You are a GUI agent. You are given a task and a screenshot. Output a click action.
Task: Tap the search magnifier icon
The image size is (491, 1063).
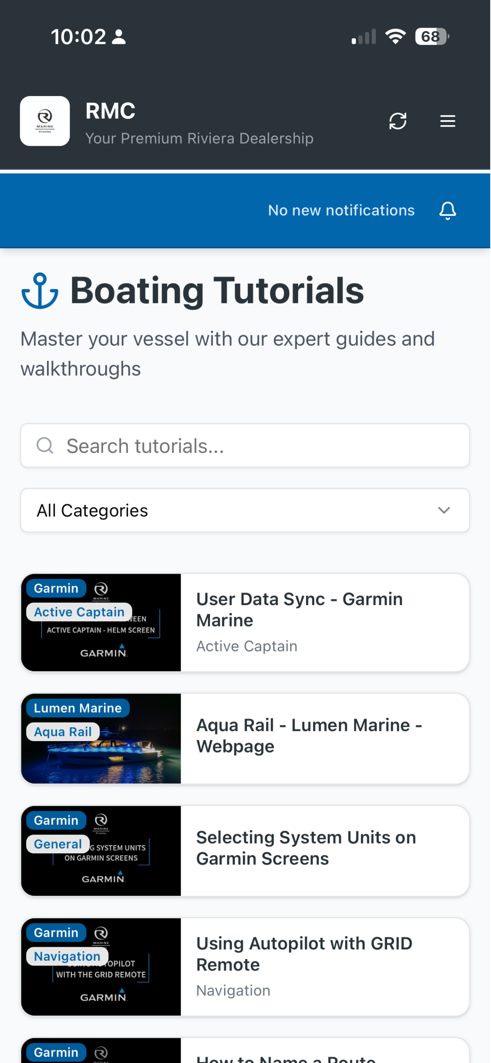tap(45, 446)
